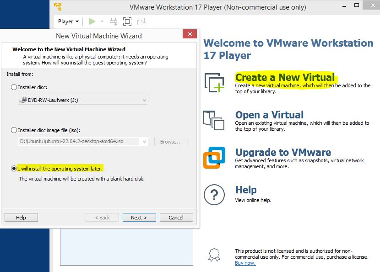Image resolution: width=380 pixels, height=272 pixels.
Task: Minimize the VMware Player window
Action: click(344, 6)
